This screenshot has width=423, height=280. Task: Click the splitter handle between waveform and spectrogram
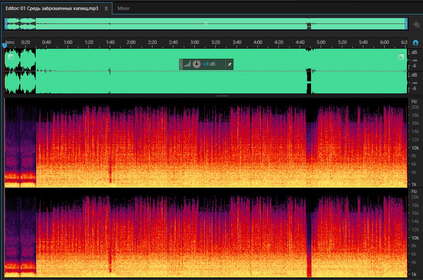point(222,96)
